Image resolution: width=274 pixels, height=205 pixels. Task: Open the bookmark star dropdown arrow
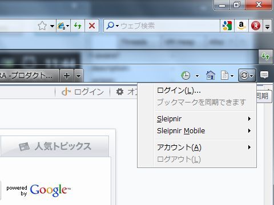(x=52, y=26)
